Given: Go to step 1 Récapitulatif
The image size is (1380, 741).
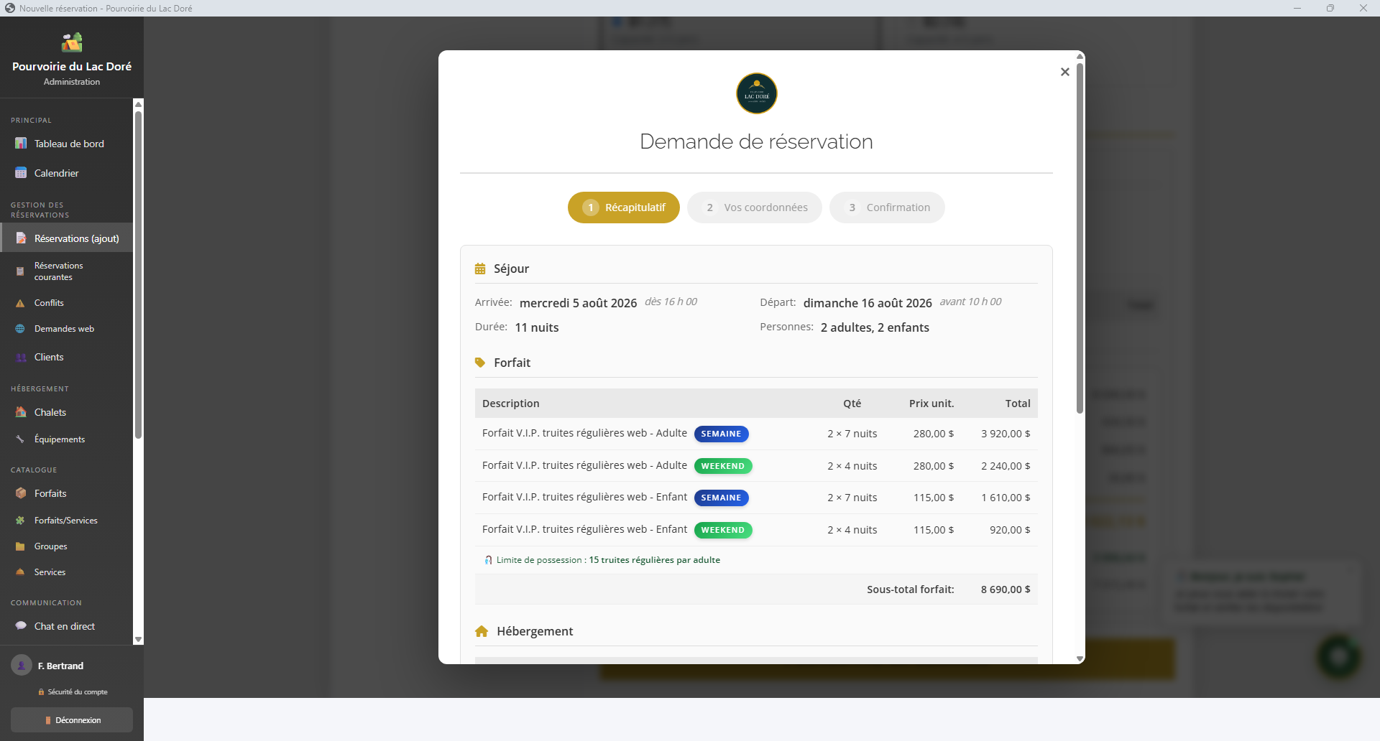Looking at the screenshot, I should pos(624,208).
